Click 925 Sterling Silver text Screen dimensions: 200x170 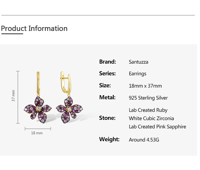tap(148, 98)
